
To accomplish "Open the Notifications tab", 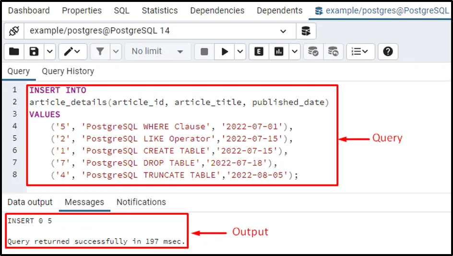I will pos(141,202).
